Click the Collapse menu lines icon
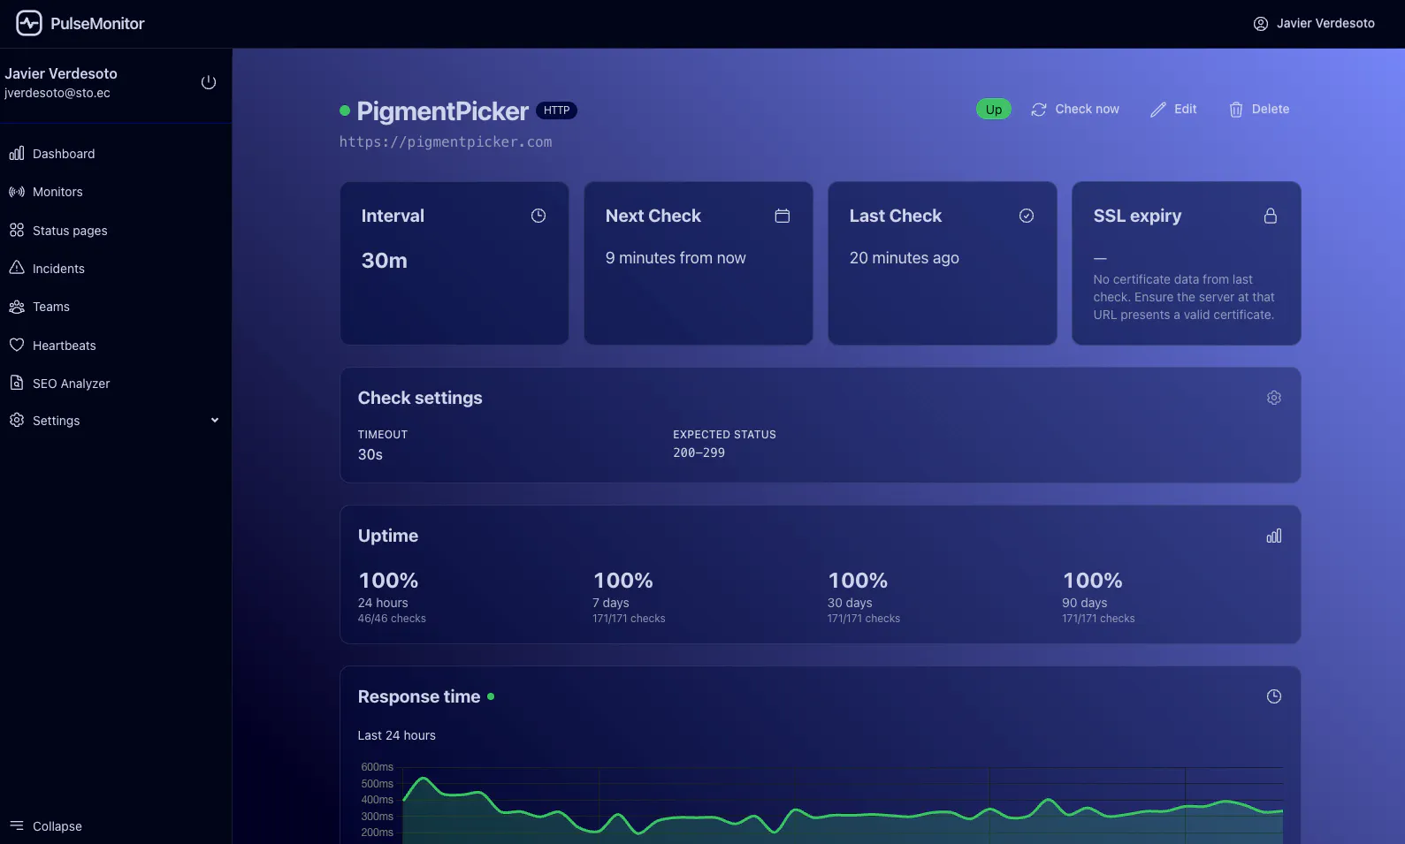1405x844 pixels. pos(17,825)
